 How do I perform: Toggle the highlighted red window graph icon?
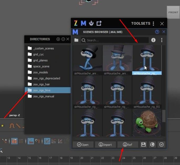coord(14,141)
